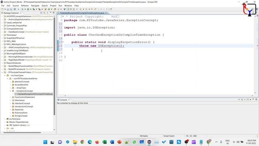
Task: Maximize the Console panel
Action: [x=256, y=100]
